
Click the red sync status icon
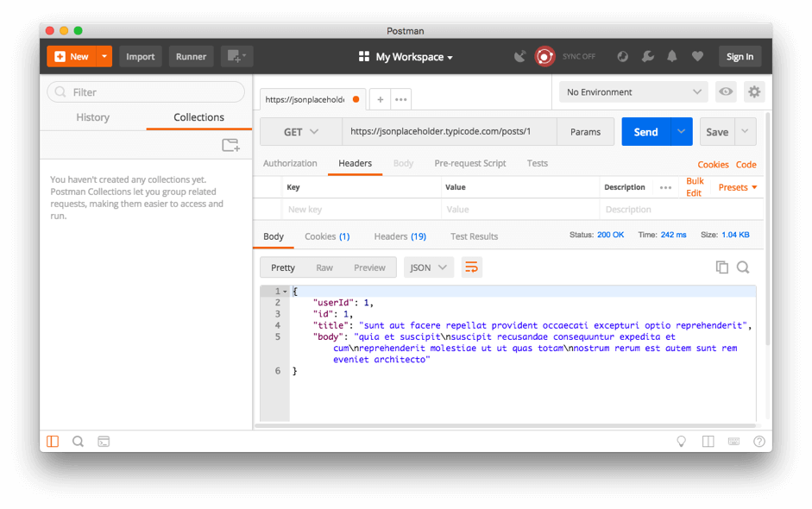pos(544,56)
